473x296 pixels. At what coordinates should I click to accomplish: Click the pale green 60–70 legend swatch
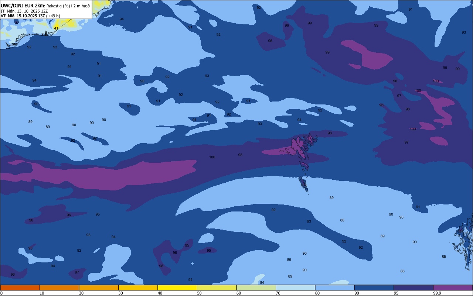[x=256, y=288]
